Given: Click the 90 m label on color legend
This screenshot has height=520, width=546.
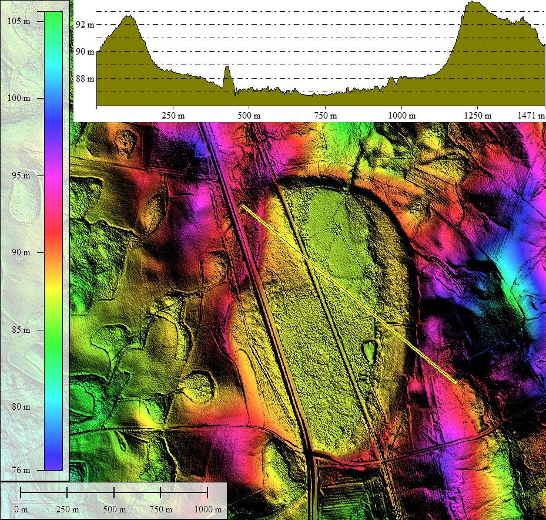Looking at the screenshot, I should 21,252.
